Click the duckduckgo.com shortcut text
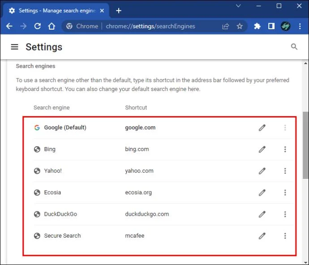 click(x=147, y=214)
